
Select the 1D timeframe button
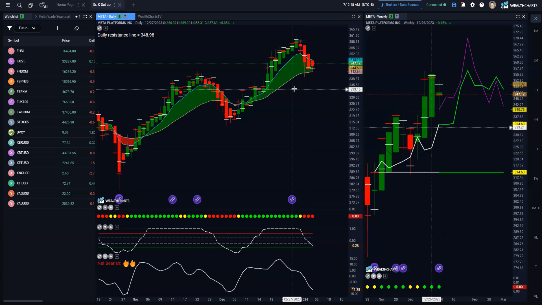click(536, 149)
